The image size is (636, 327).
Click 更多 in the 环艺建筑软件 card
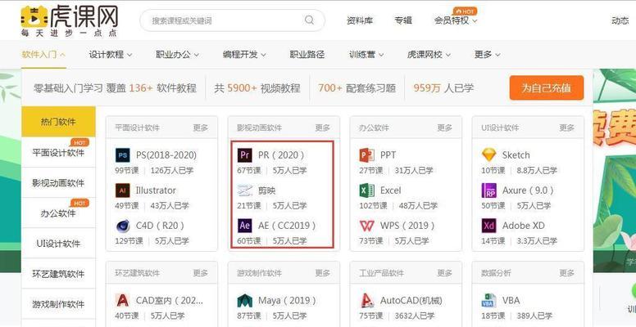tap(200, 273)
